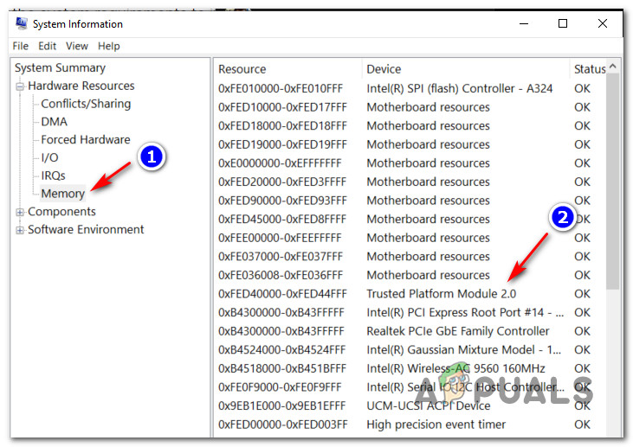Viewport: 633px width, 447px height.
Task: Select resource 0xFED19000-0xFED19FFF
Action: click(282, 144)
